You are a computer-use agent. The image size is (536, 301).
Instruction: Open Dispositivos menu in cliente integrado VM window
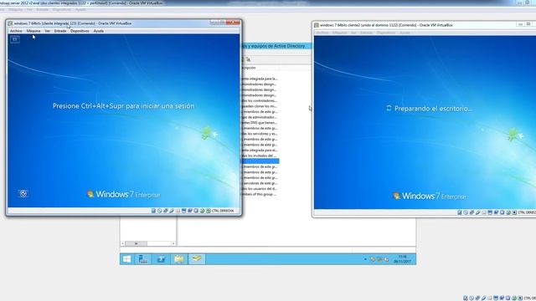click(x=80, y=31)
